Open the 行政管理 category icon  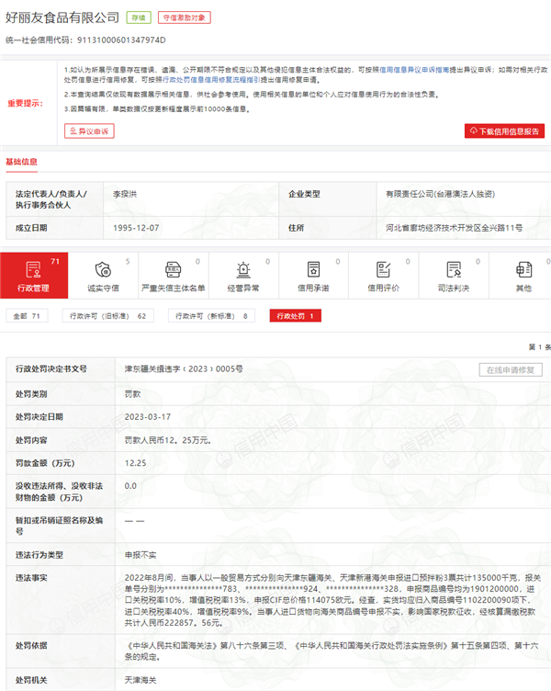[x=33, y=270]
